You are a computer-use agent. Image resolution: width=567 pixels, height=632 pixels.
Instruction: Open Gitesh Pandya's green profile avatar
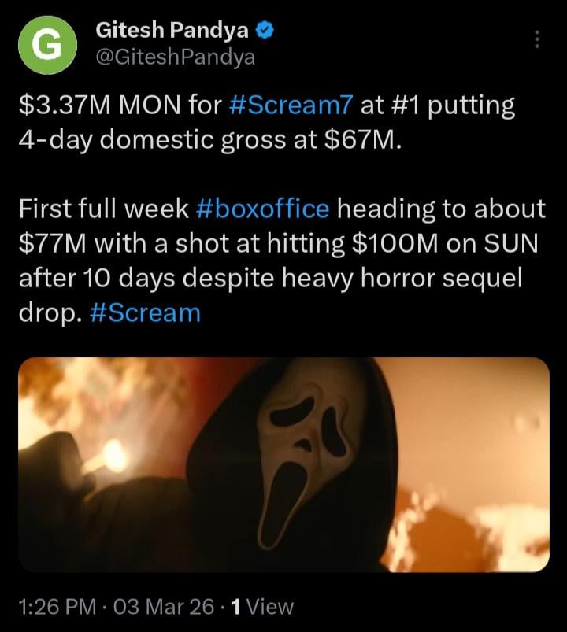point(47,46)
